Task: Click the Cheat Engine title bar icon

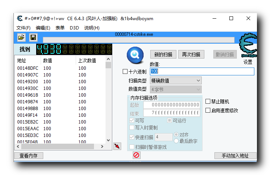Action: 20,18
